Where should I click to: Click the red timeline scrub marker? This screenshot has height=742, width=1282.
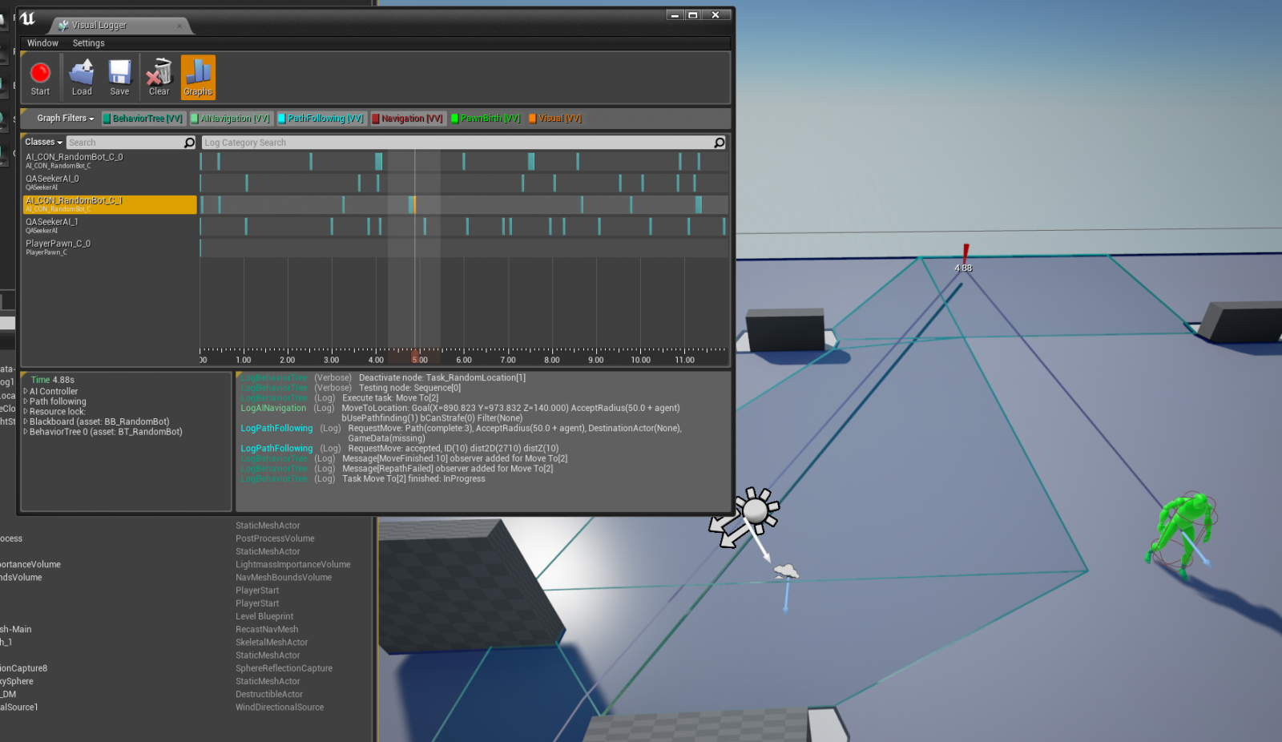414,353
